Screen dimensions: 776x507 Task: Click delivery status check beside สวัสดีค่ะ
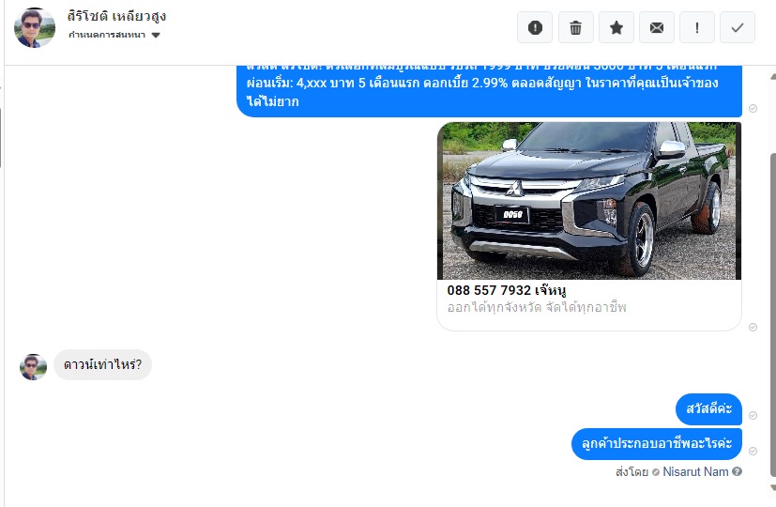coord(753,415)
